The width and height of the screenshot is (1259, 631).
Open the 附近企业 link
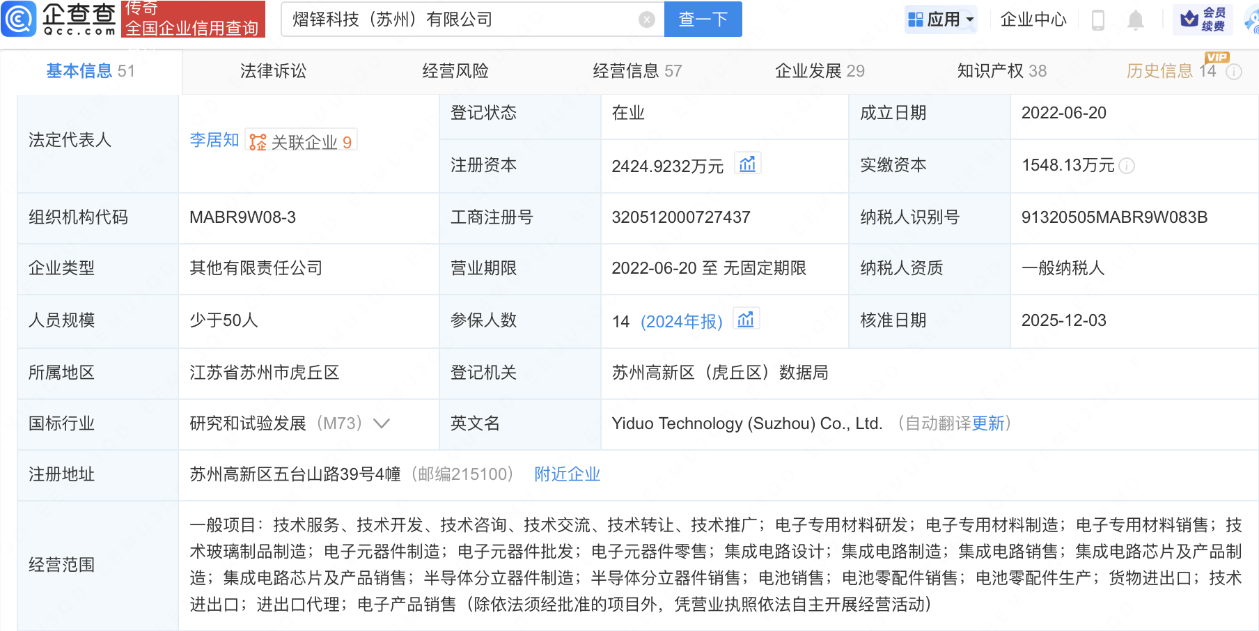pyautogui.click(x=567, y=474)
